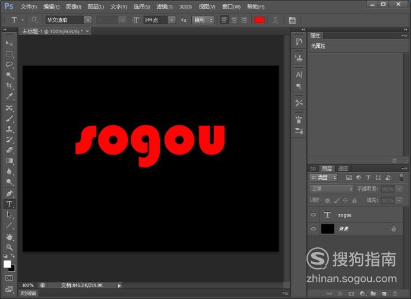Select the Pen tool
The image size is (411, 299).
pyautogui.click(x=10, y=193)
